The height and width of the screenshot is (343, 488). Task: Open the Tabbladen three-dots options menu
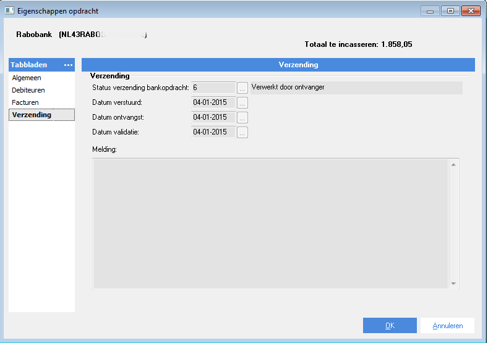(x=68, y=65)
